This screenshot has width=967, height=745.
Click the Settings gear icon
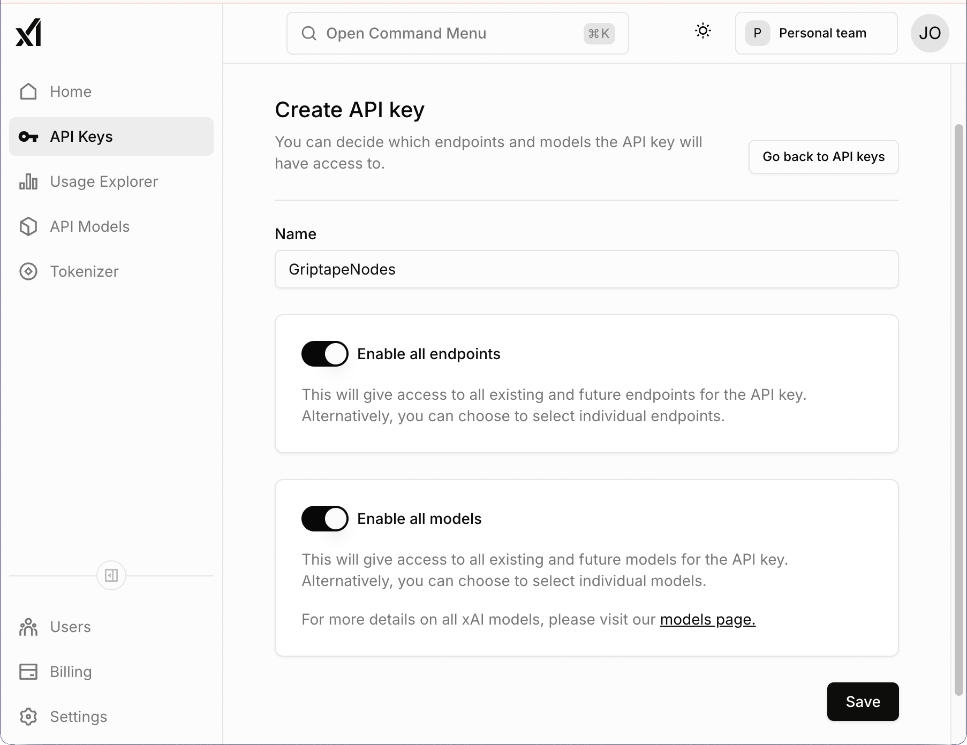(x=28, y=717)
